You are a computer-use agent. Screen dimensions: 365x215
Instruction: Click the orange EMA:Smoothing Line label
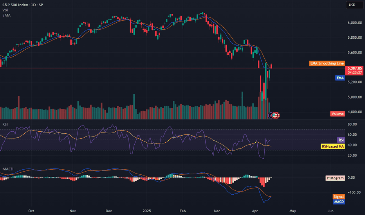(x=327, y=63)
